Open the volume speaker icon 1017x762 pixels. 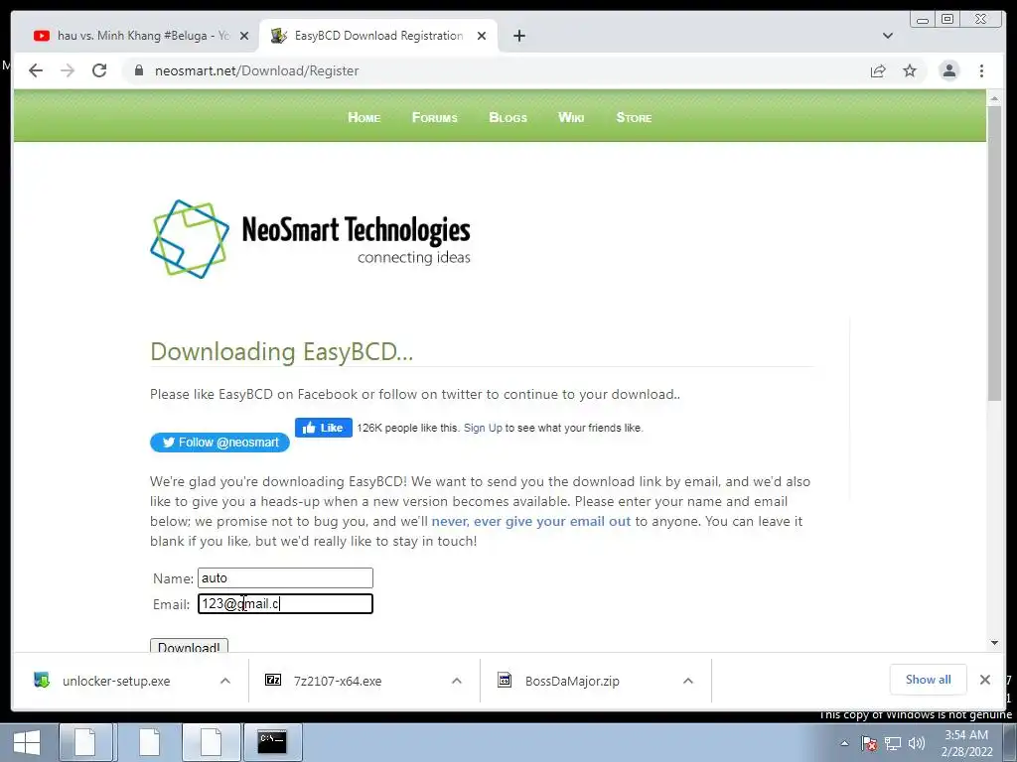click(917, 743)
